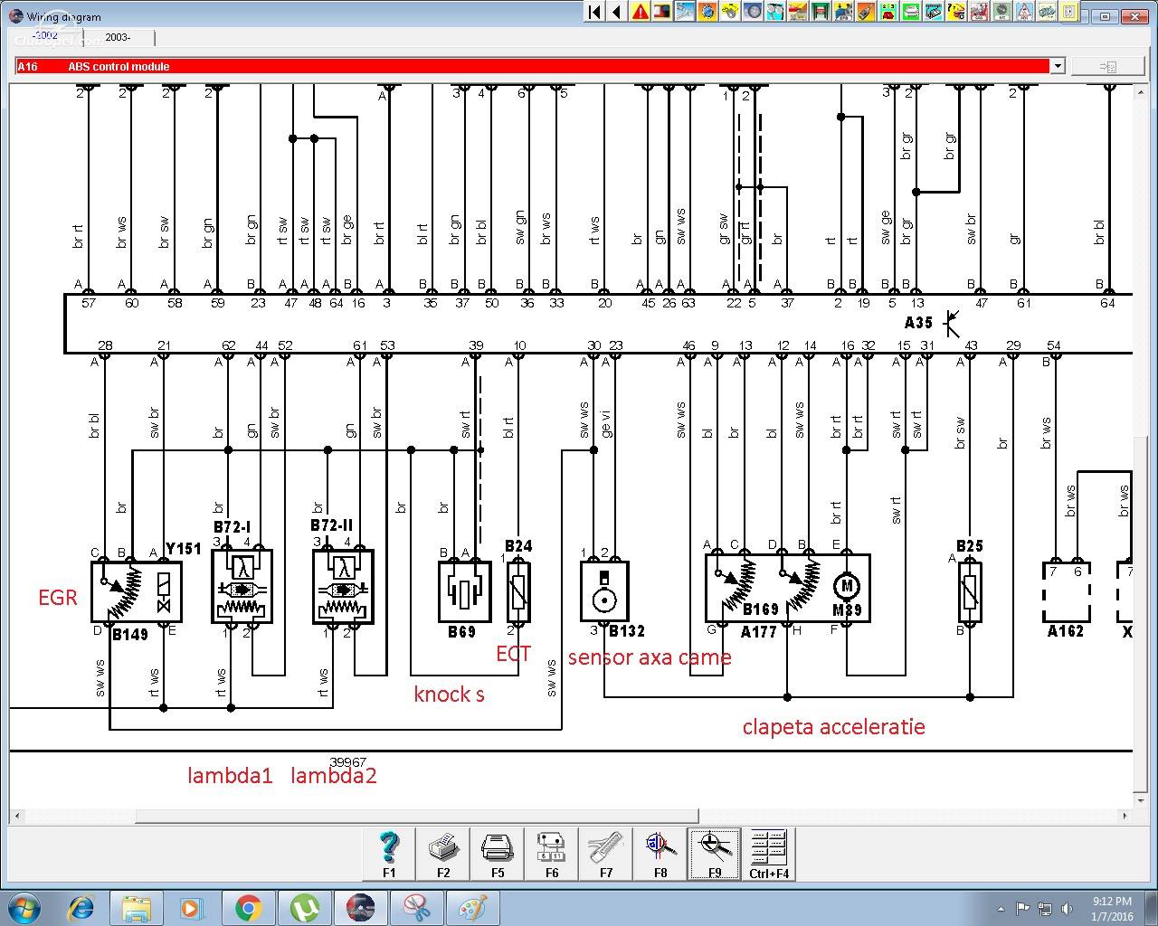Open the question mark red car toolbar icon
This screenshot has height=926, width=1158.
click(x=956, y=12)
